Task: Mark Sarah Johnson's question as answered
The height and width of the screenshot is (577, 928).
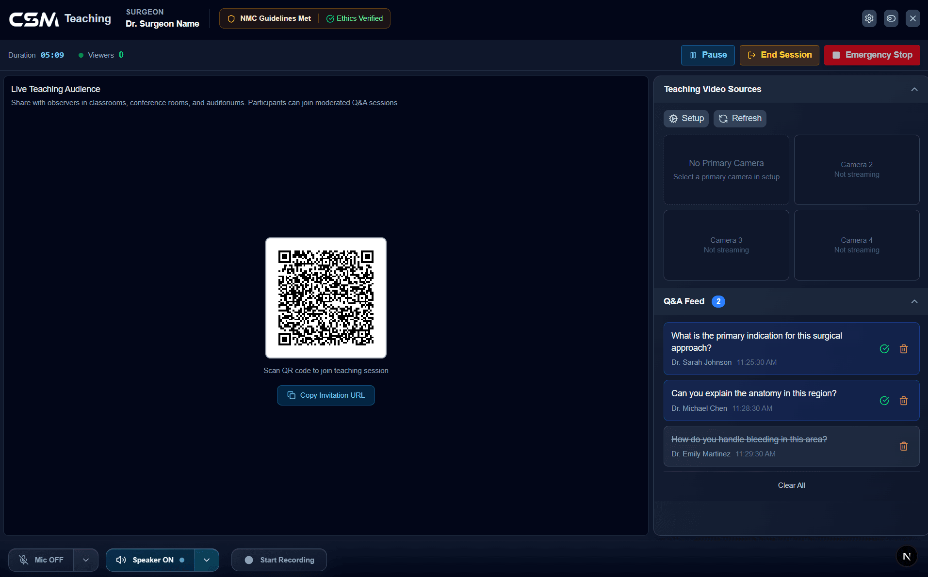Action: 884,349
